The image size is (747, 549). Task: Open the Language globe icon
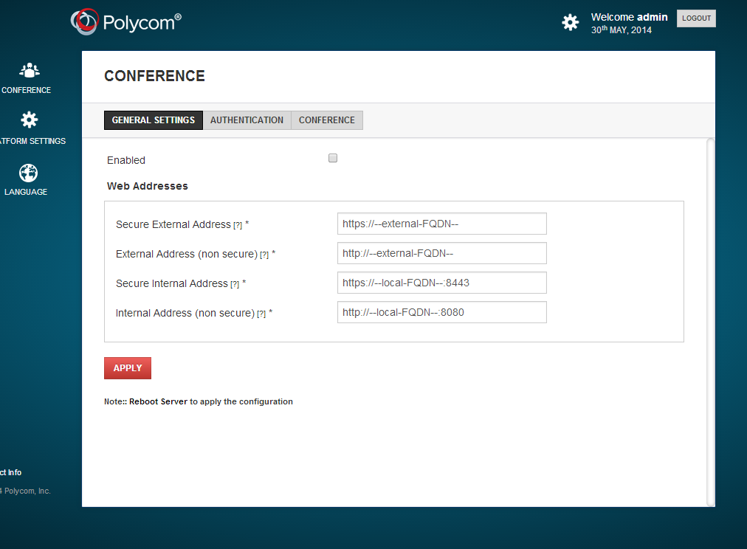28,173
